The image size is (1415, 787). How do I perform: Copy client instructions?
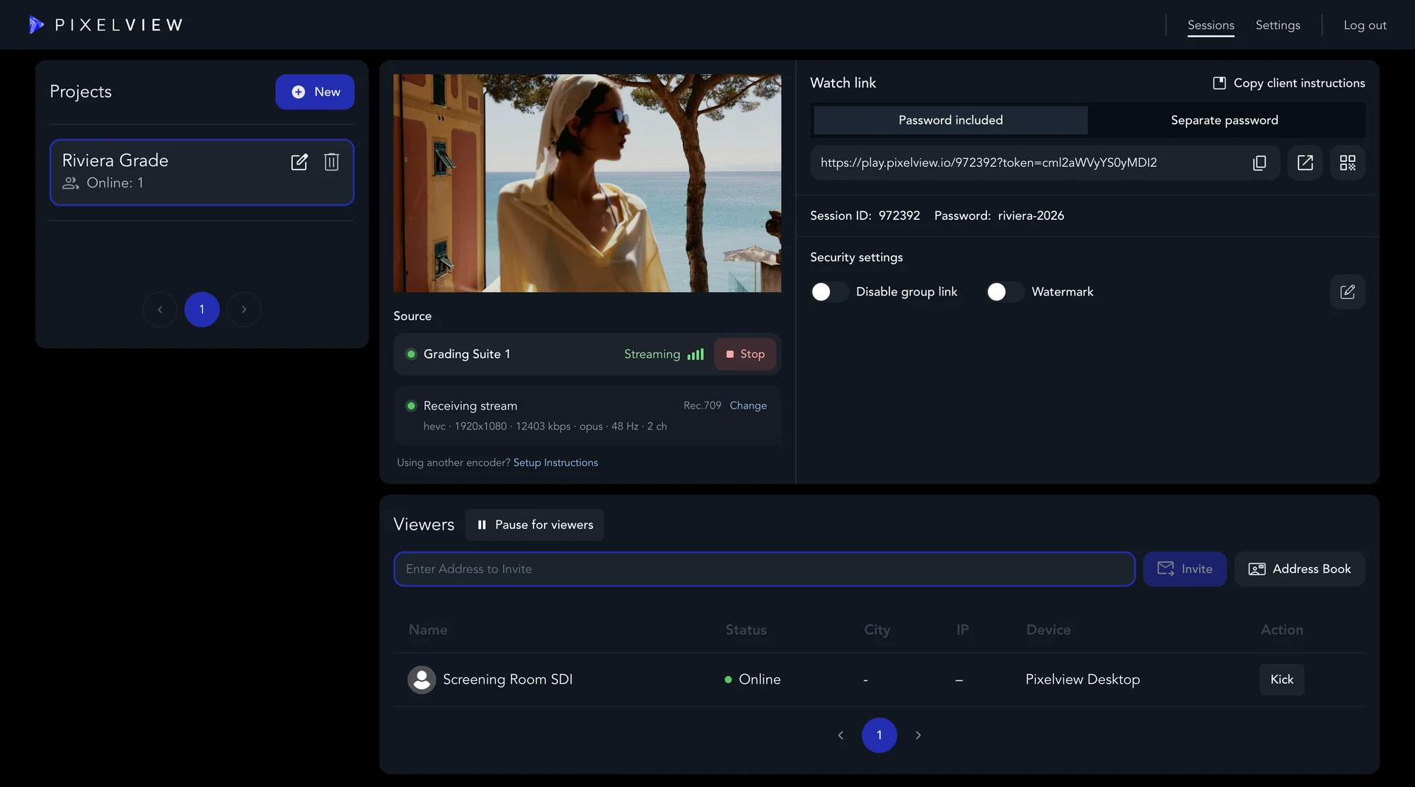pos(1288,83)
